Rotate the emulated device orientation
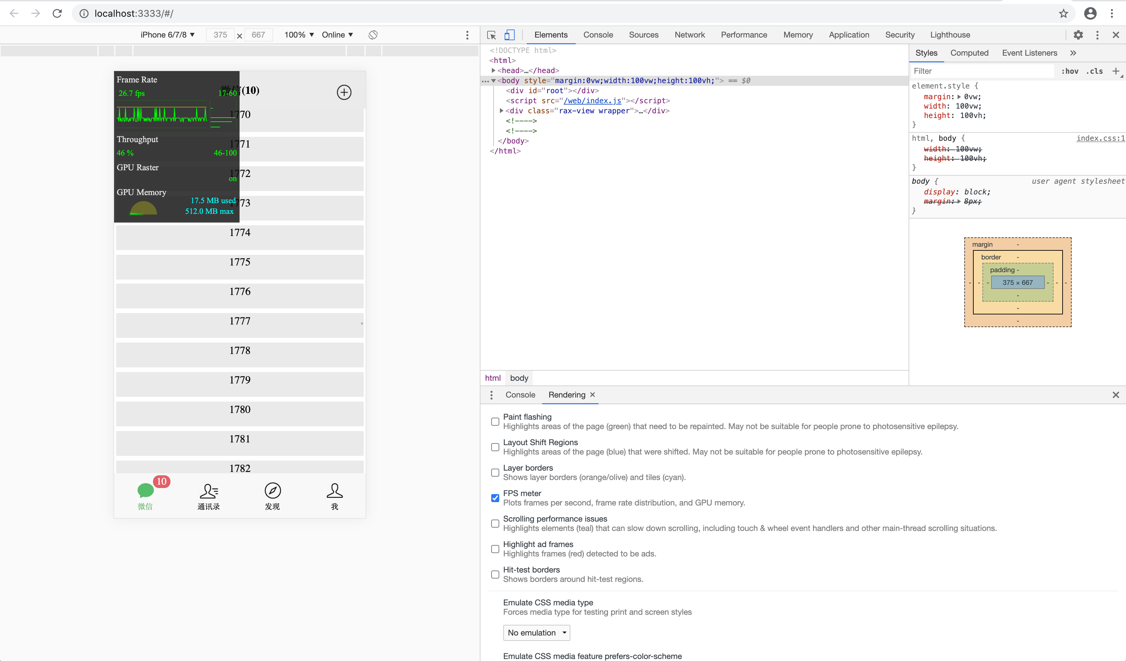This screenshot has width=1126, height=661. coord(373,35)
